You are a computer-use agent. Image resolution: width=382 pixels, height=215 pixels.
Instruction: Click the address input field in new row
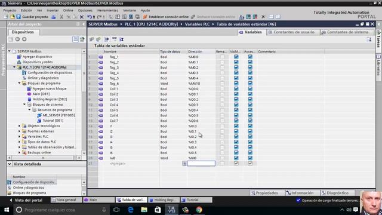201,163
